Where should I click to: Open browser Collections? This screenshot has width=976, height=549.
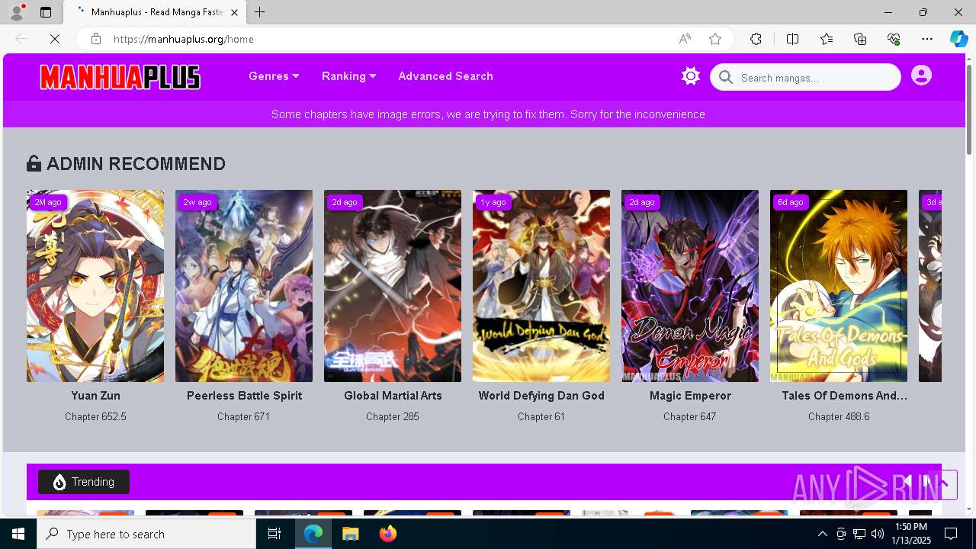[860, 39]
